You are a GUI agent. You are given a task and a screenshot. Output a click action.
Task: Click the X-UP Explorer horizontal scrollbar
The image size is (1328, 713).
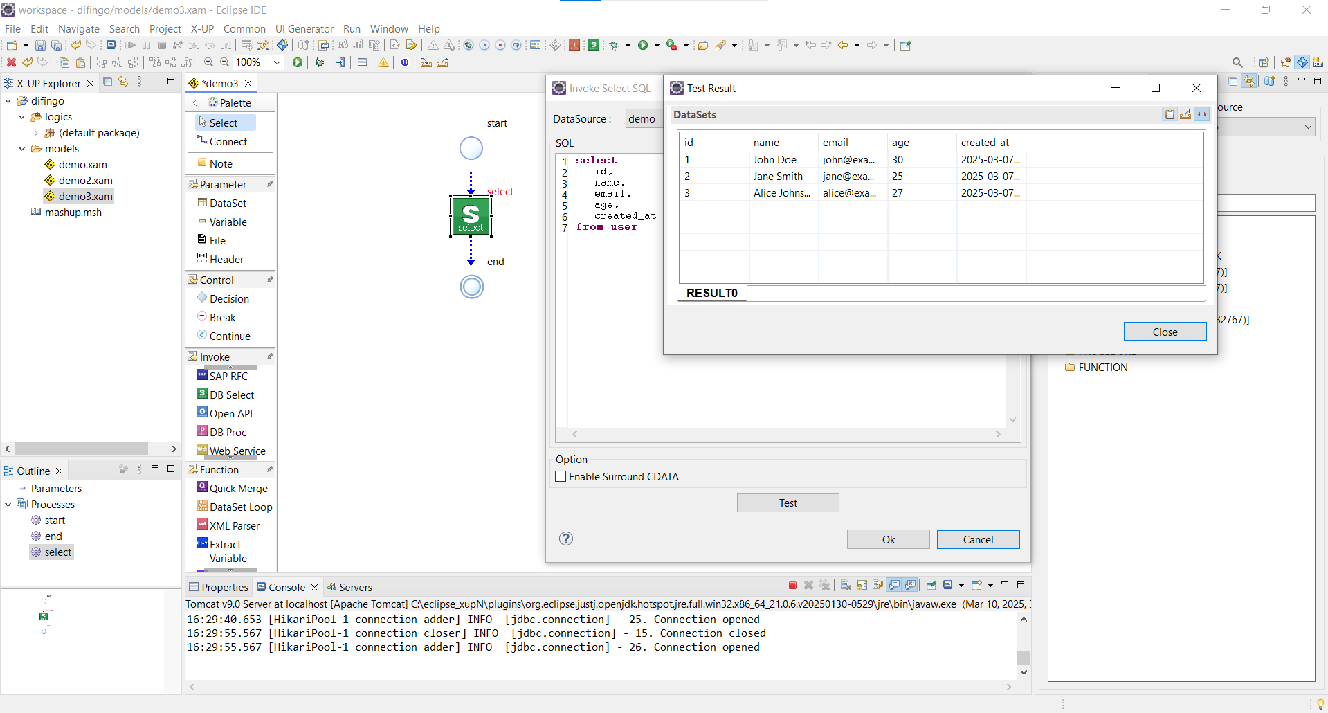(x=82, y=449)
